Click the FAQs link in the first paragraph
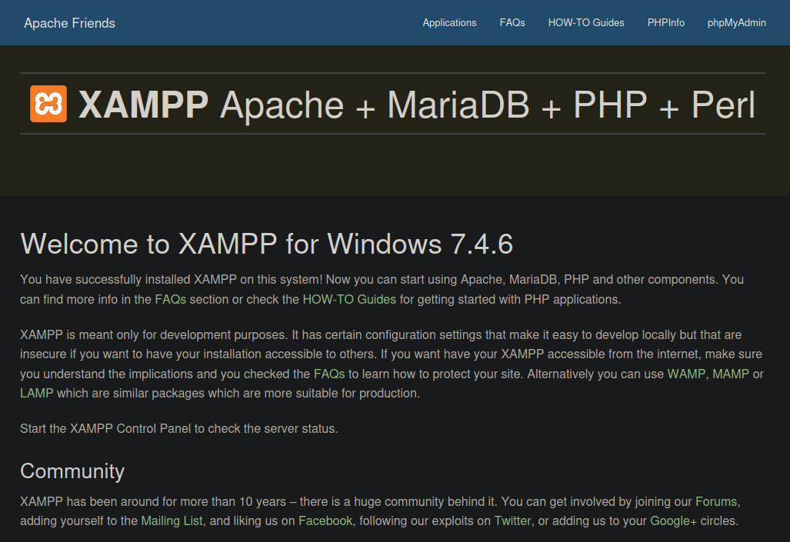 [171, 299]
